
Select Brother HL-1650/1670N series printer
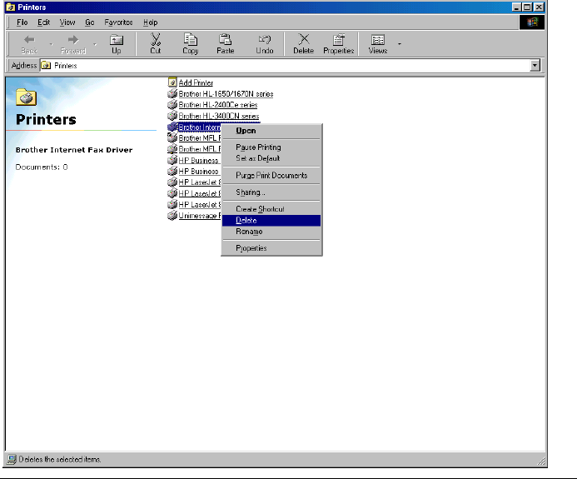coord(225,94)
